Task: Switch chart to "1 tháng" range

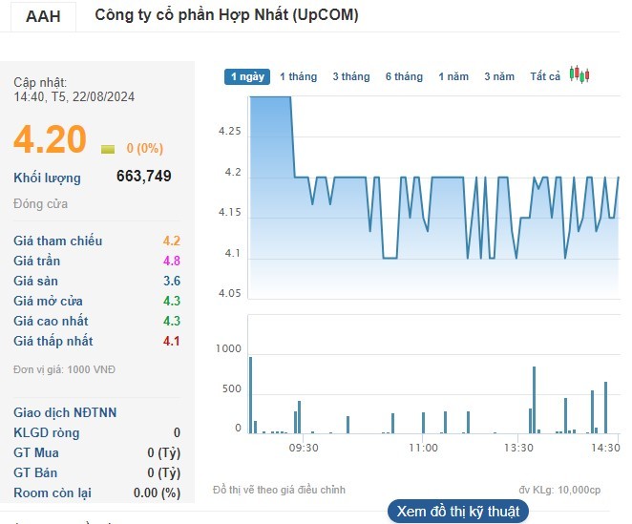Action: tap(298, 76)
